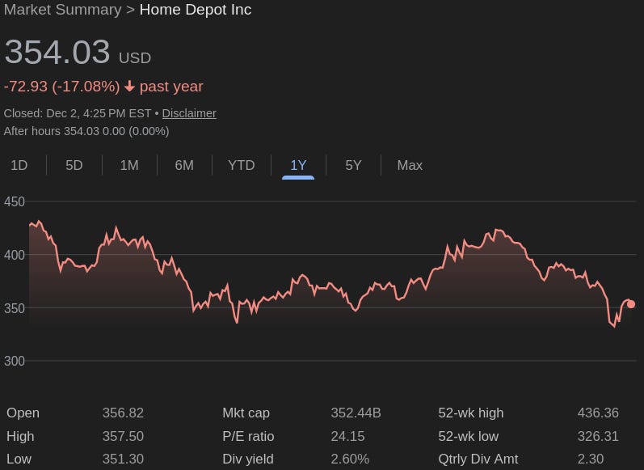Viewport: 644px width, 470px height.
Task: Click the 354.03 price value
Action: (x=57, y=52)
